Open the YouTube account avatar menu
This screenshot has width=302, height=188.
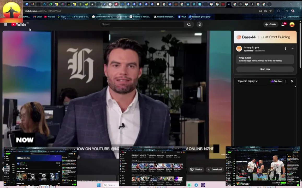(292, 25)
